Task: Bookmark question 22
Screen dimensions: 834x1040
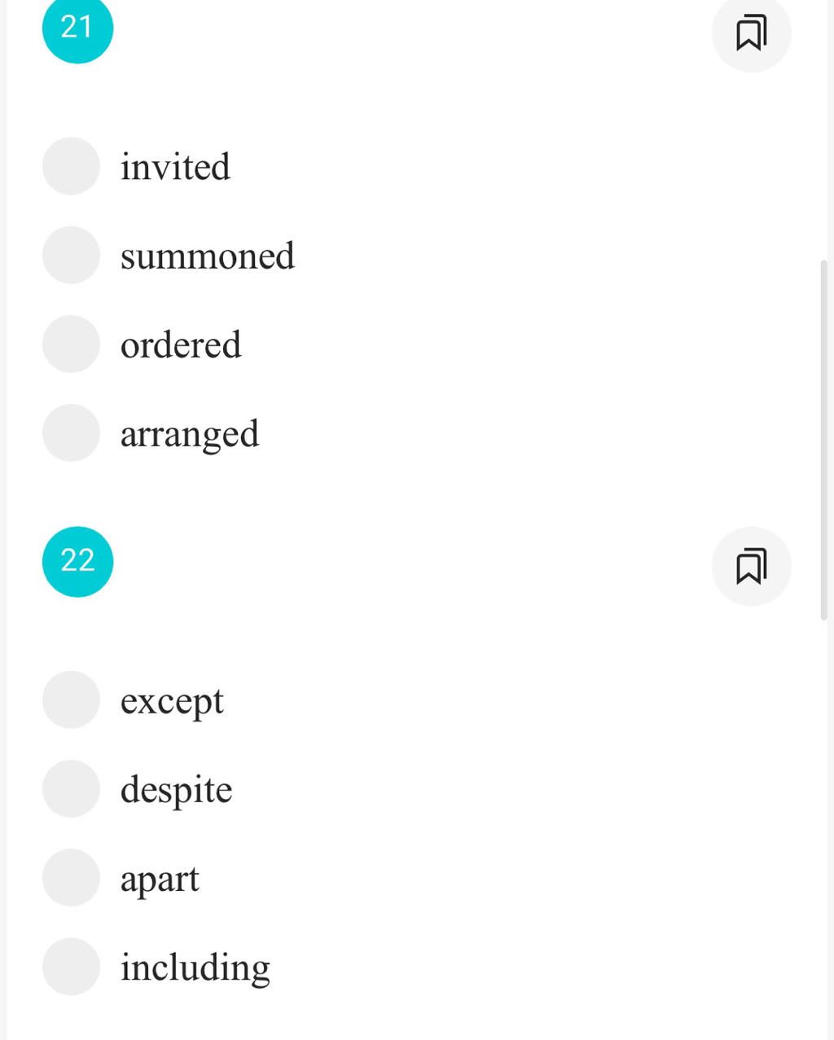Action: (751, 566)
